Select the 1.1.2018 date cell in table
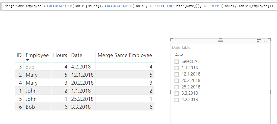The height and width of the screenshot is (124, 277). (81, 91)
